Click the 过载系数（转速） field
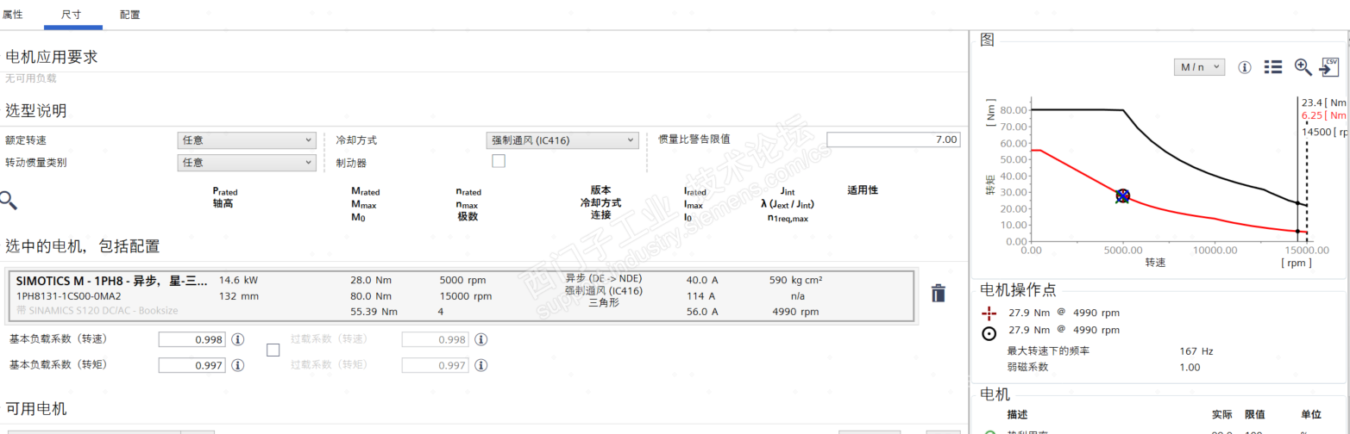The width and height of the screenshot is (1350, 434). (x=436, y=339)
